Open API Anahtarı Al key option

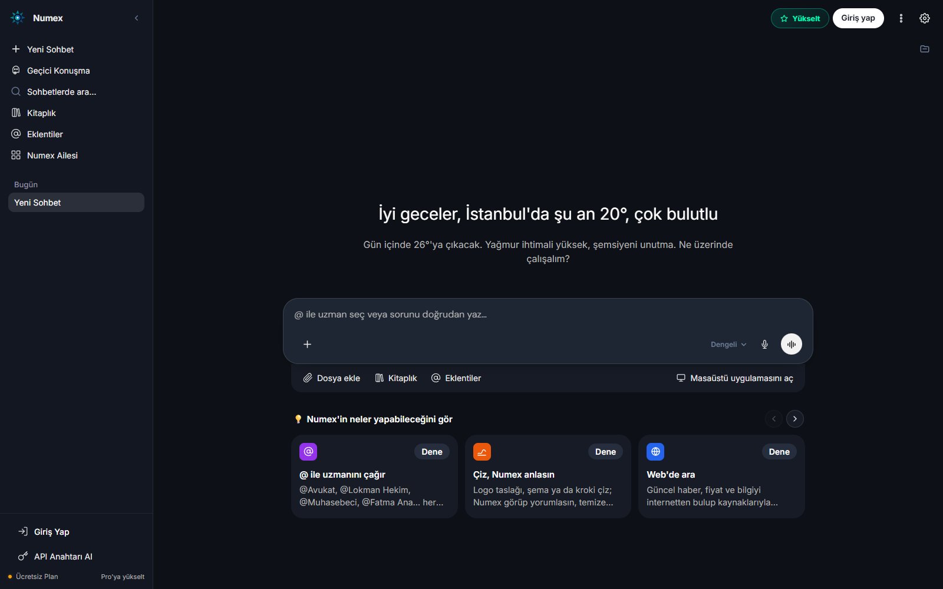point(76,557)
